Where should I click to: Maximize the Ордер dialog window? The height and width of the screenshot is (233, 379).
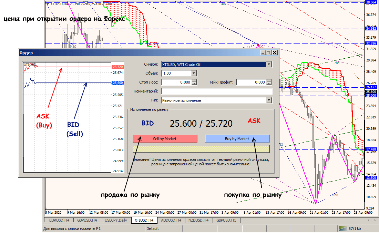click(269, 52)
